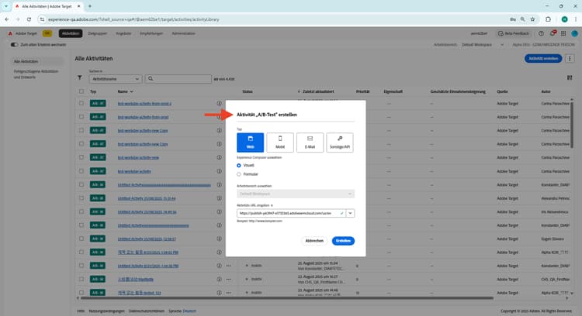Viewport: 582px width, 316px height.
Task: Select the Mobil activity type tile
Action: (280, 143)
